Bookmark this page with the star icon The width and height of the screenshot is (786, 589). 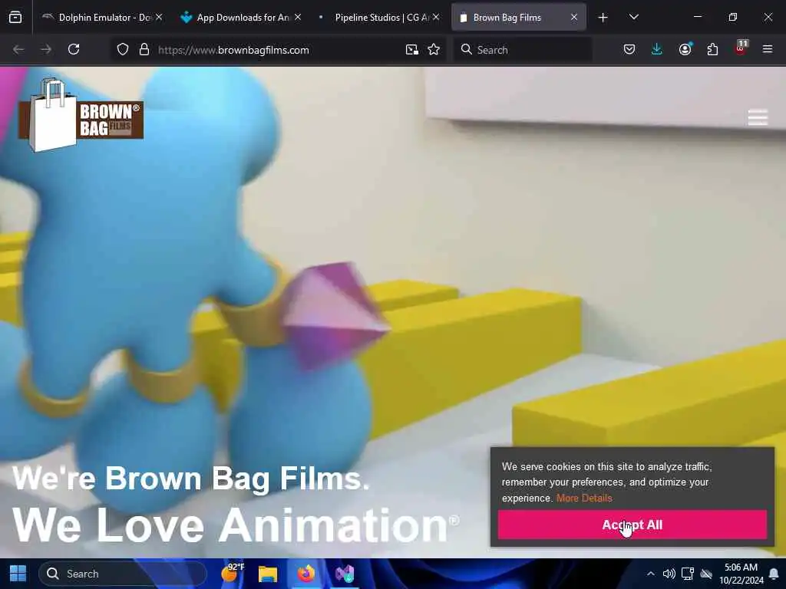pos(434,49)
